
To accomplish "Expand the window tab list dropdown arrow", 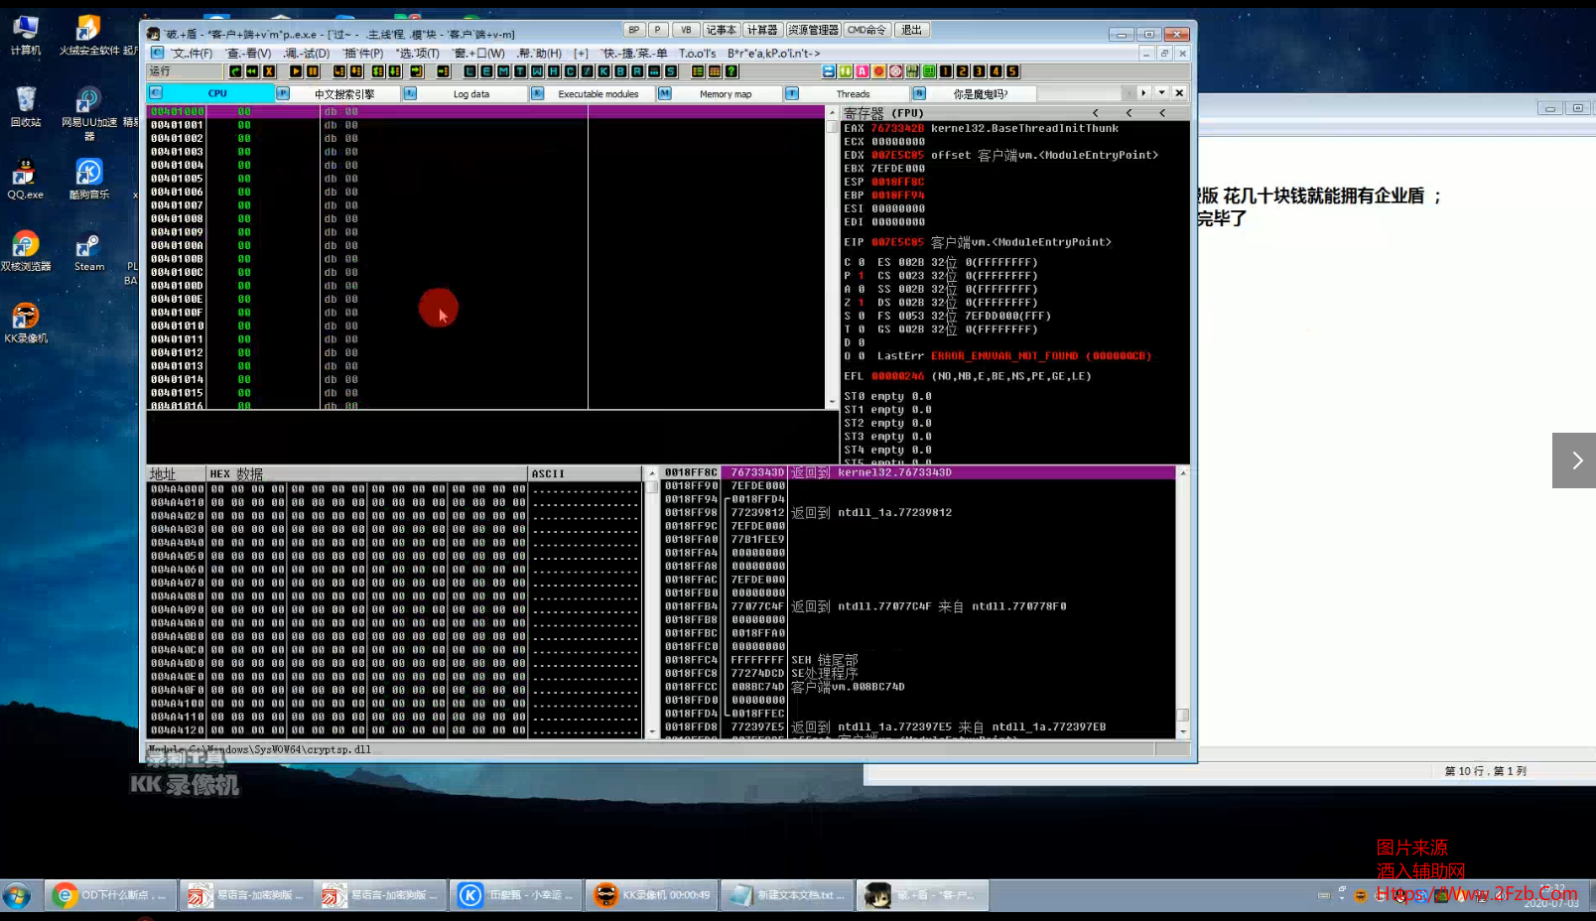I will click(x=1161, y=93).
